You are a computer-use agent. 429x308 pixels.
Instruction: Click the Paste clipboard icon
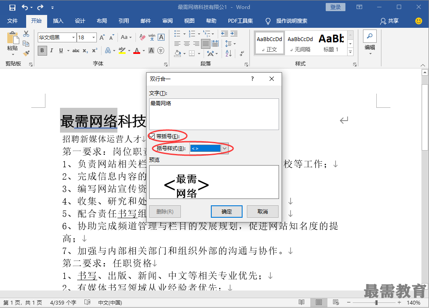click(12, 38)
